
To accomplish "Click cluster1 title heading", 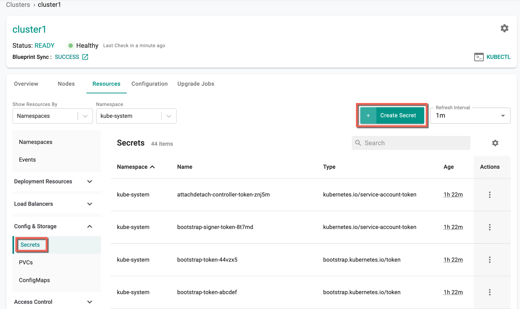I will coord(29,29).
